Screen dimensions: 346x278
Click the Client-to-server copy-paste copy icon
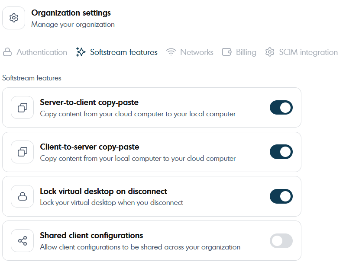click(x=22, y=152)
